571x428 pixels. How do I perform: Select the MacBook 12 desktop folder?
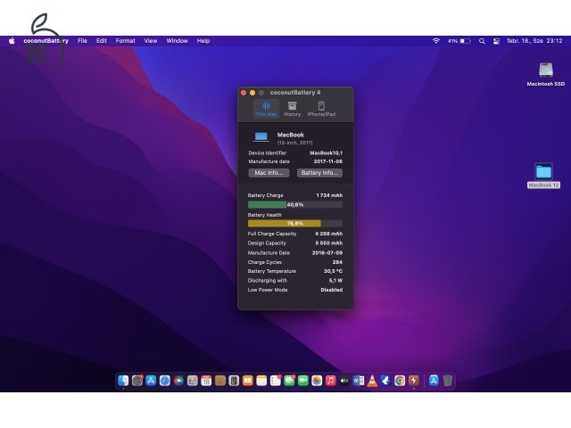pos(543,176)
